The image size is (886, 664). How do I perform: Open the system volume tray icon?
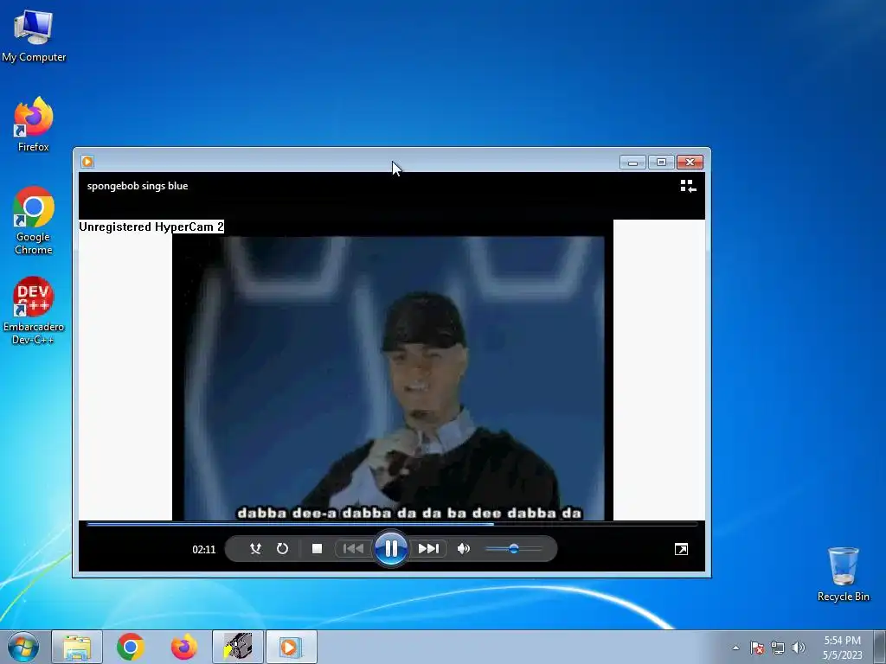[798, 648]
